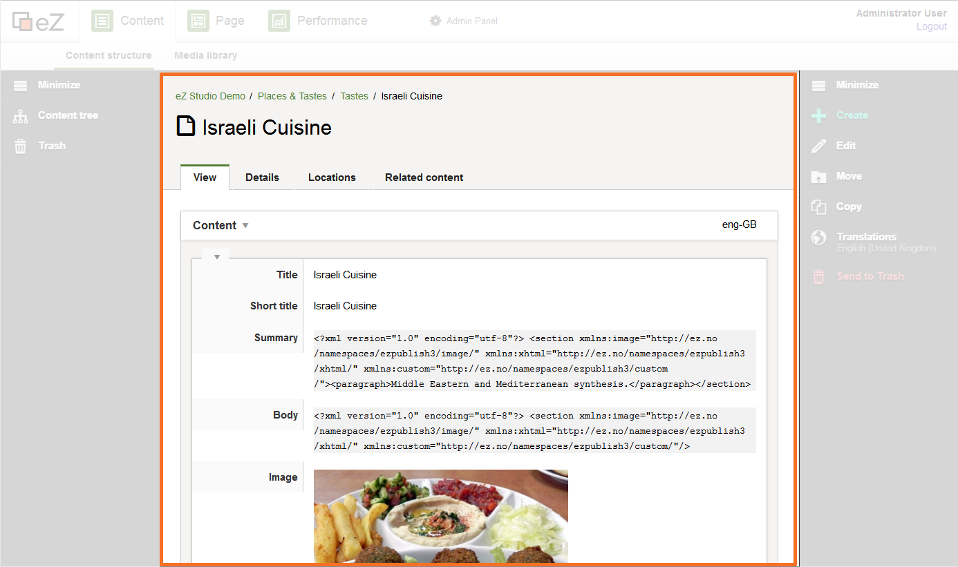Open the Tastes breadcrumb link
The width and height of the screenshot is (958, 567).
tap(354, 96)
